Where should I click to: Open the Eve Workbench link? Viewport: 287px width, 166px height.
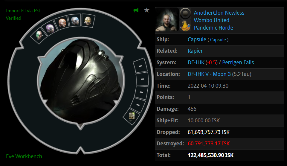click(24, 156)
